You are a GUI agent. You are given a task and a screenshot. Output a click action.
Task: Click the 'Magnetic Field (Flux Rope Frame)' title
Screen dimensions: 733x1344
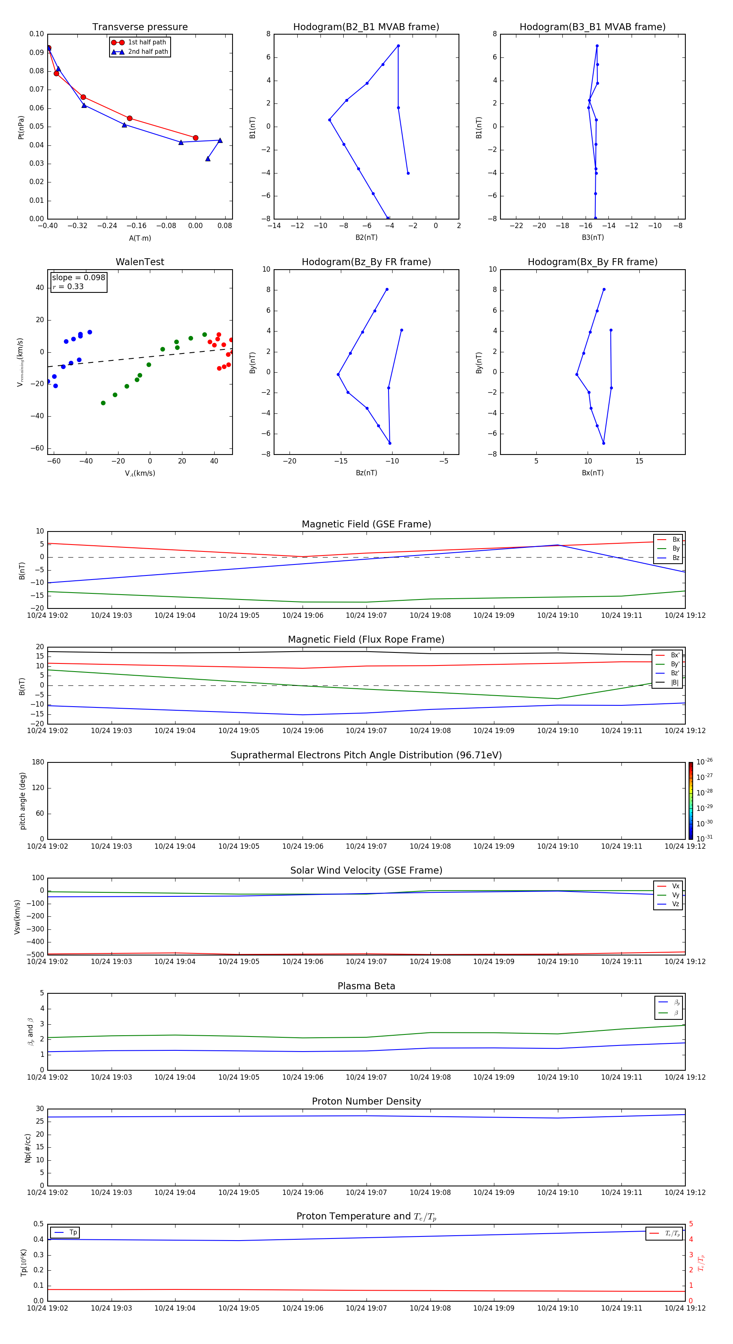[366, 640]
